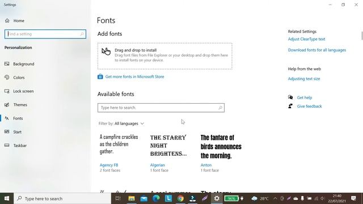Open Google Chrome from the taskbar
363x204 pixels.
pos(180,198)
